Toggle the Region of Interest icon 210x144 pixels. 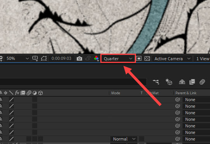click(139, 58)
